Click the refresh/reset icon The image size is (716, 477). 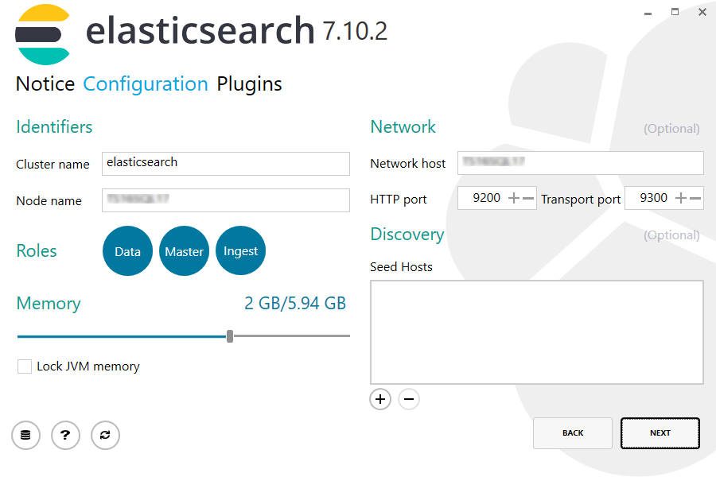pyautogui.click(x=105, y=435)
